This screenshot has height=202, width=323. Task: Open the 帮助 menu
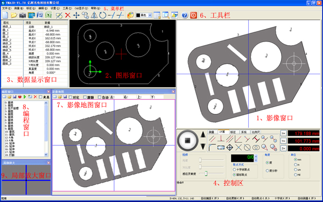(95, 9)
